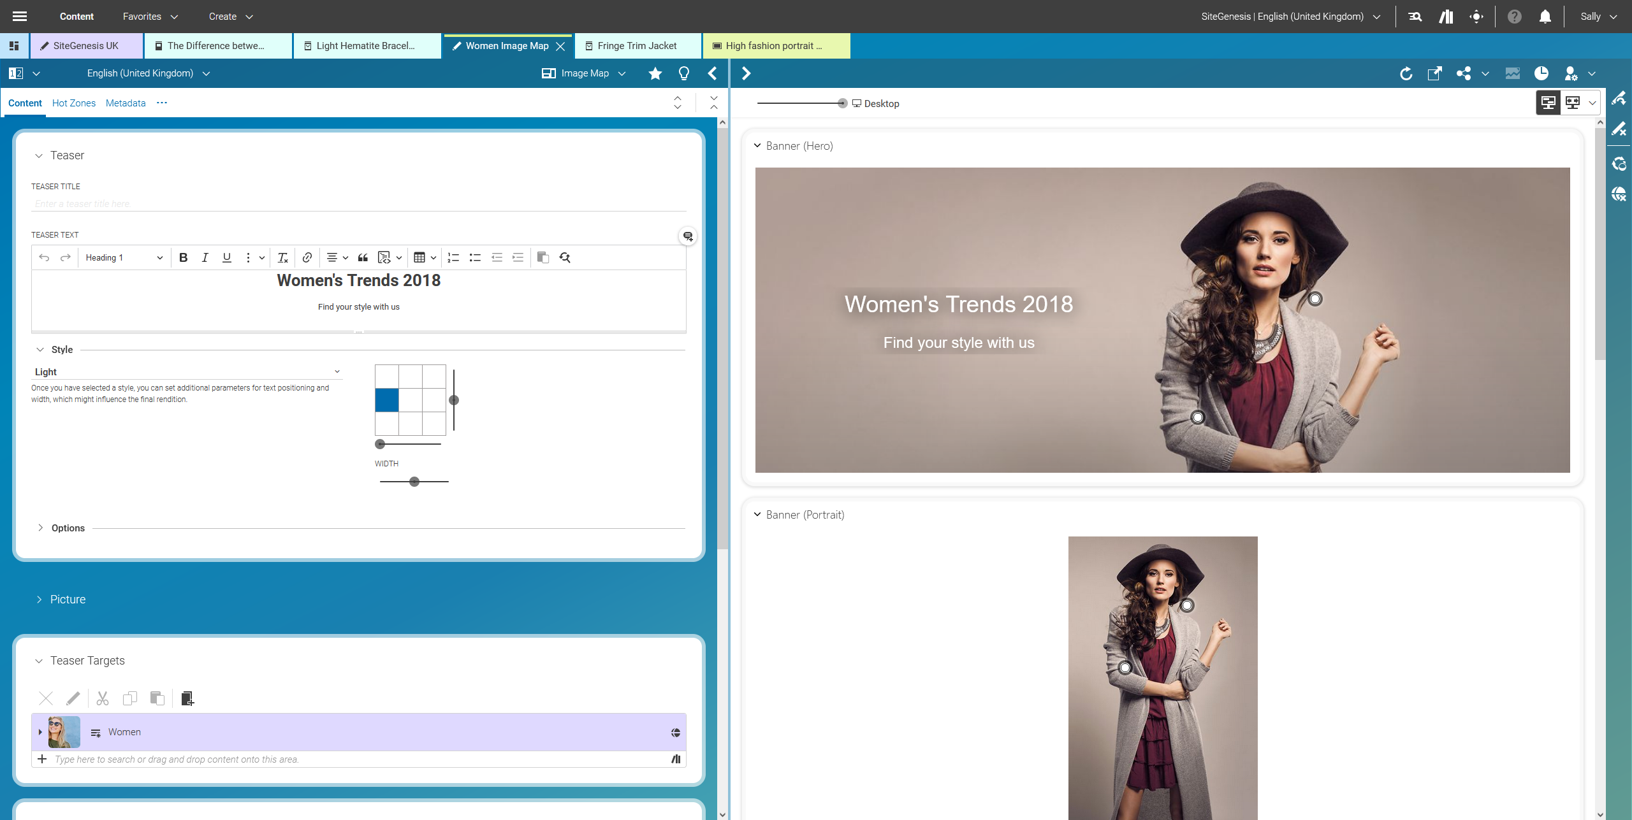Mark Women Image Map as favorite with the star
Viewport: 1632px width, 820px height.
654,73
